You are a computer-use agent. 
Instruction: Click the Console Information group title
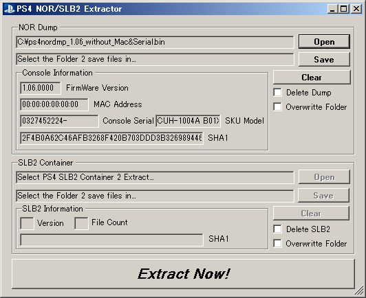coord(57,73)
